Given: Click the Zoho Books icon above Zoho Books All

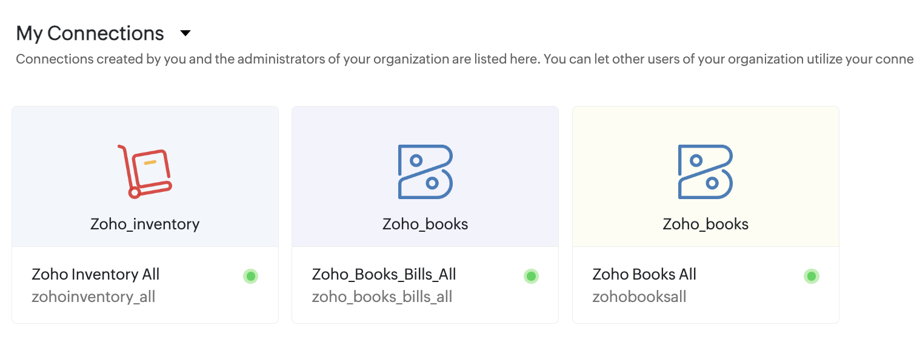Looking at the screenshot, I should 705,171.
